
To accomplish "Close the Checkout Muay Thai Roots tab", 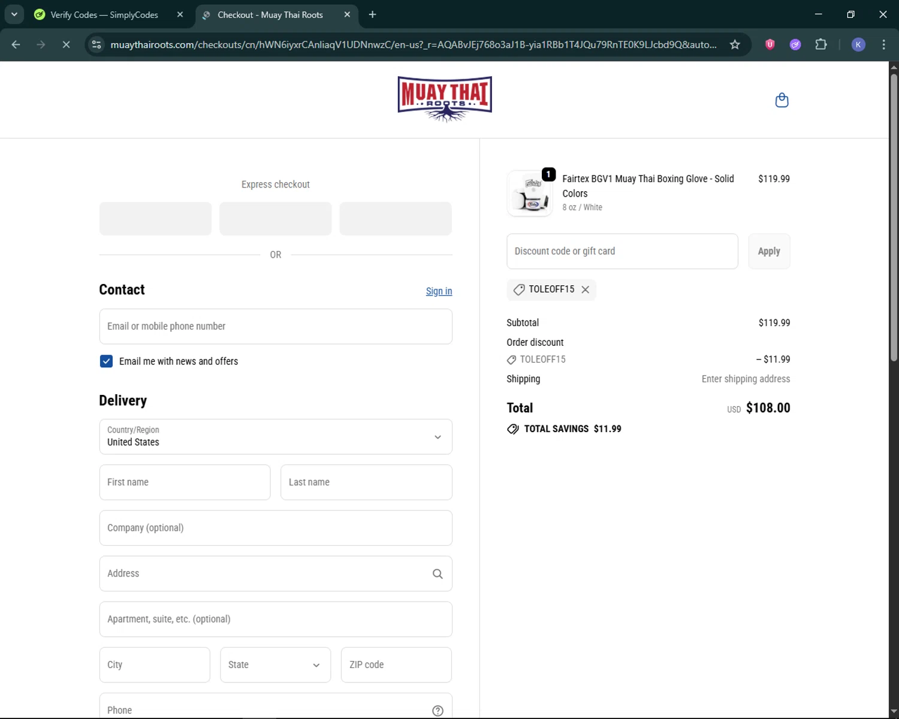I will [x=347, y=14].
